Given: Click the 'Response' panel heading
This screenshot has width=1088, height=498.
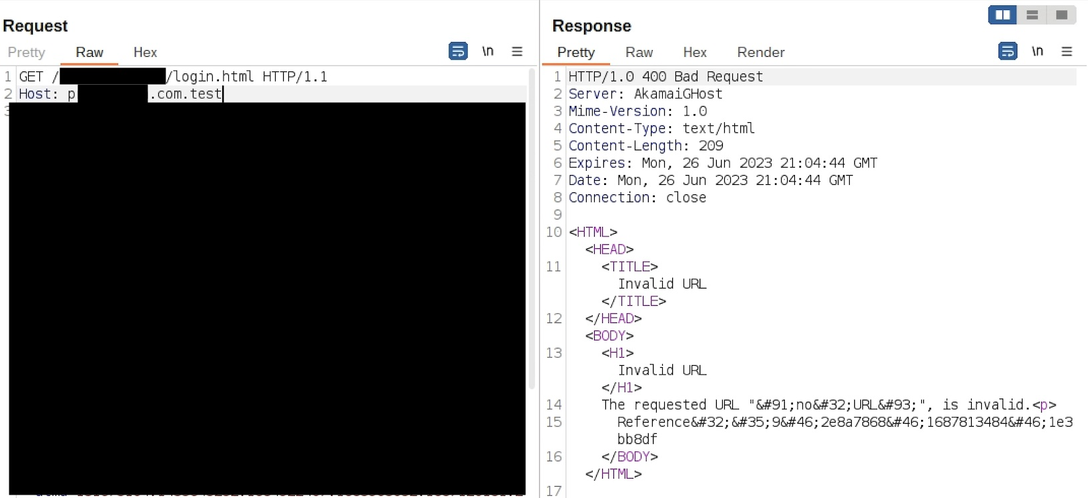Looking at the screenshot, I should pyautogui.click(x=591, y=26).
